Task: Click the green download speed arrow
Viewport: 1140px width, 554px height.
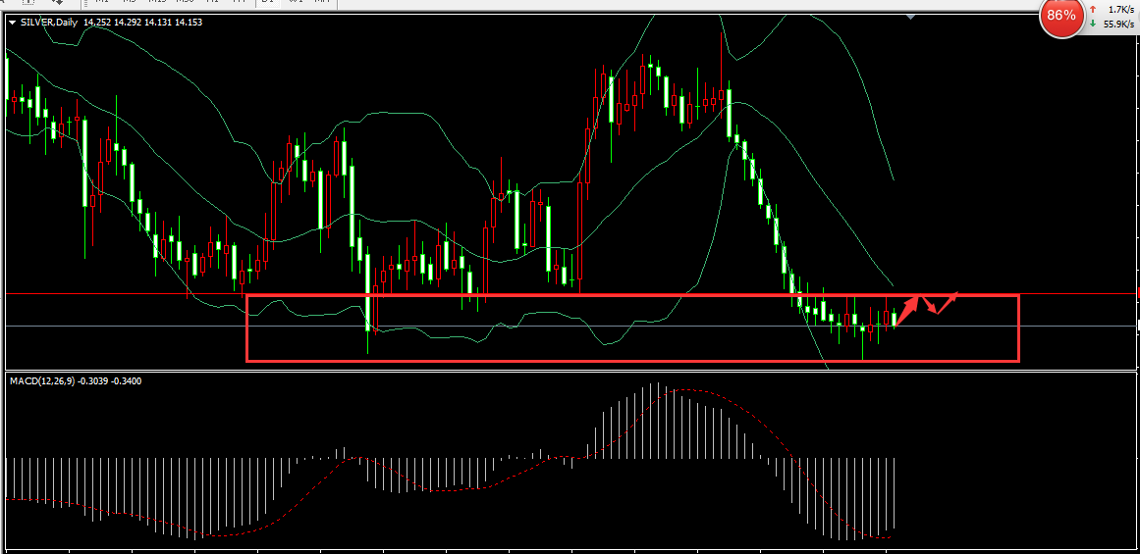Action: [1093, 24]
